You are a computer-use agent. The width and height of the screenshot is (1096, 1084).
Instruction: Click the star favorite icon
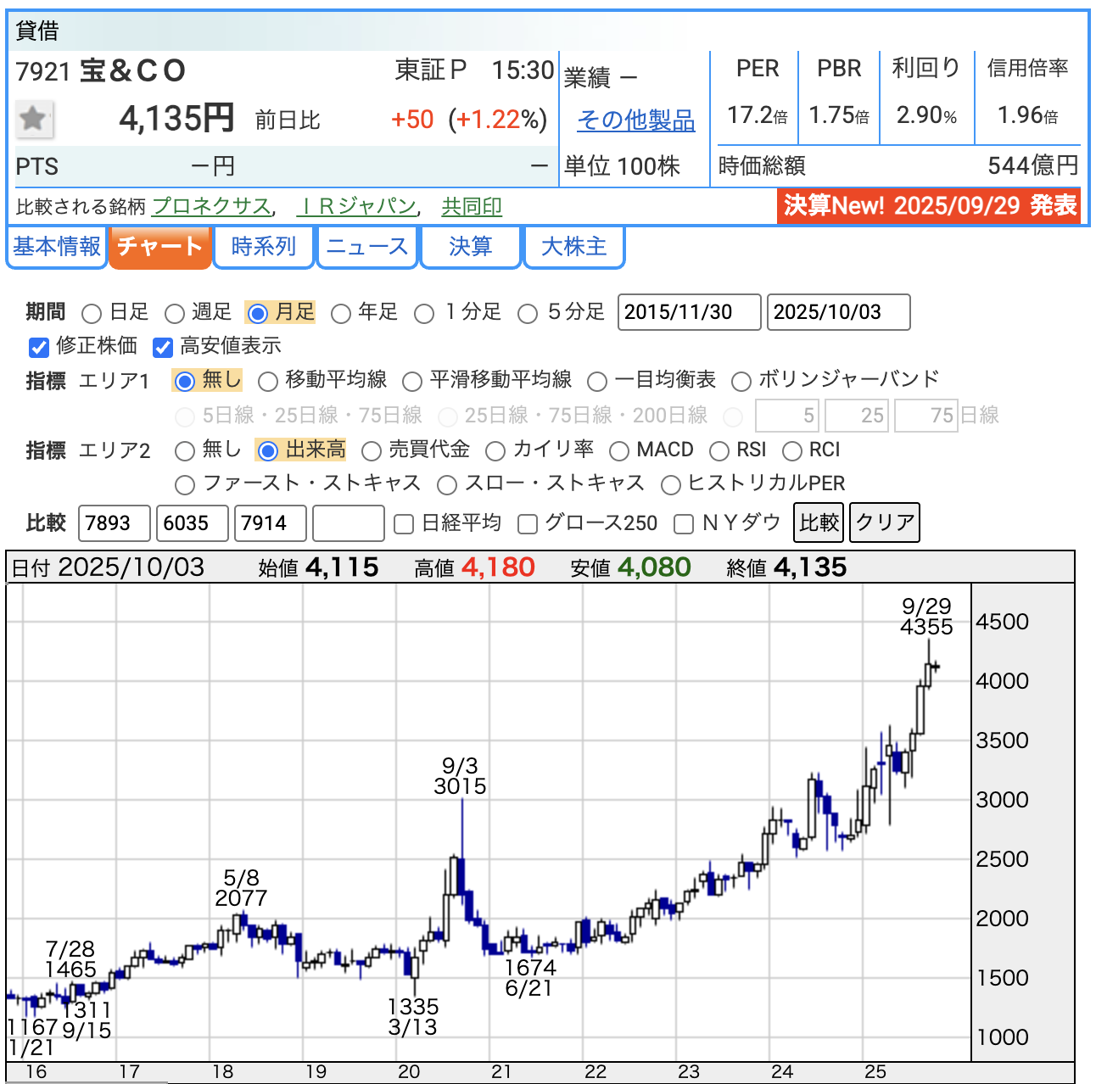coord(34,119)
